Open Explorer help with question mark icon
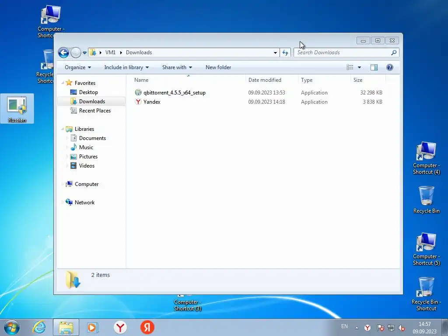This screenshot has width=448, height=336. tap(389, 67)
